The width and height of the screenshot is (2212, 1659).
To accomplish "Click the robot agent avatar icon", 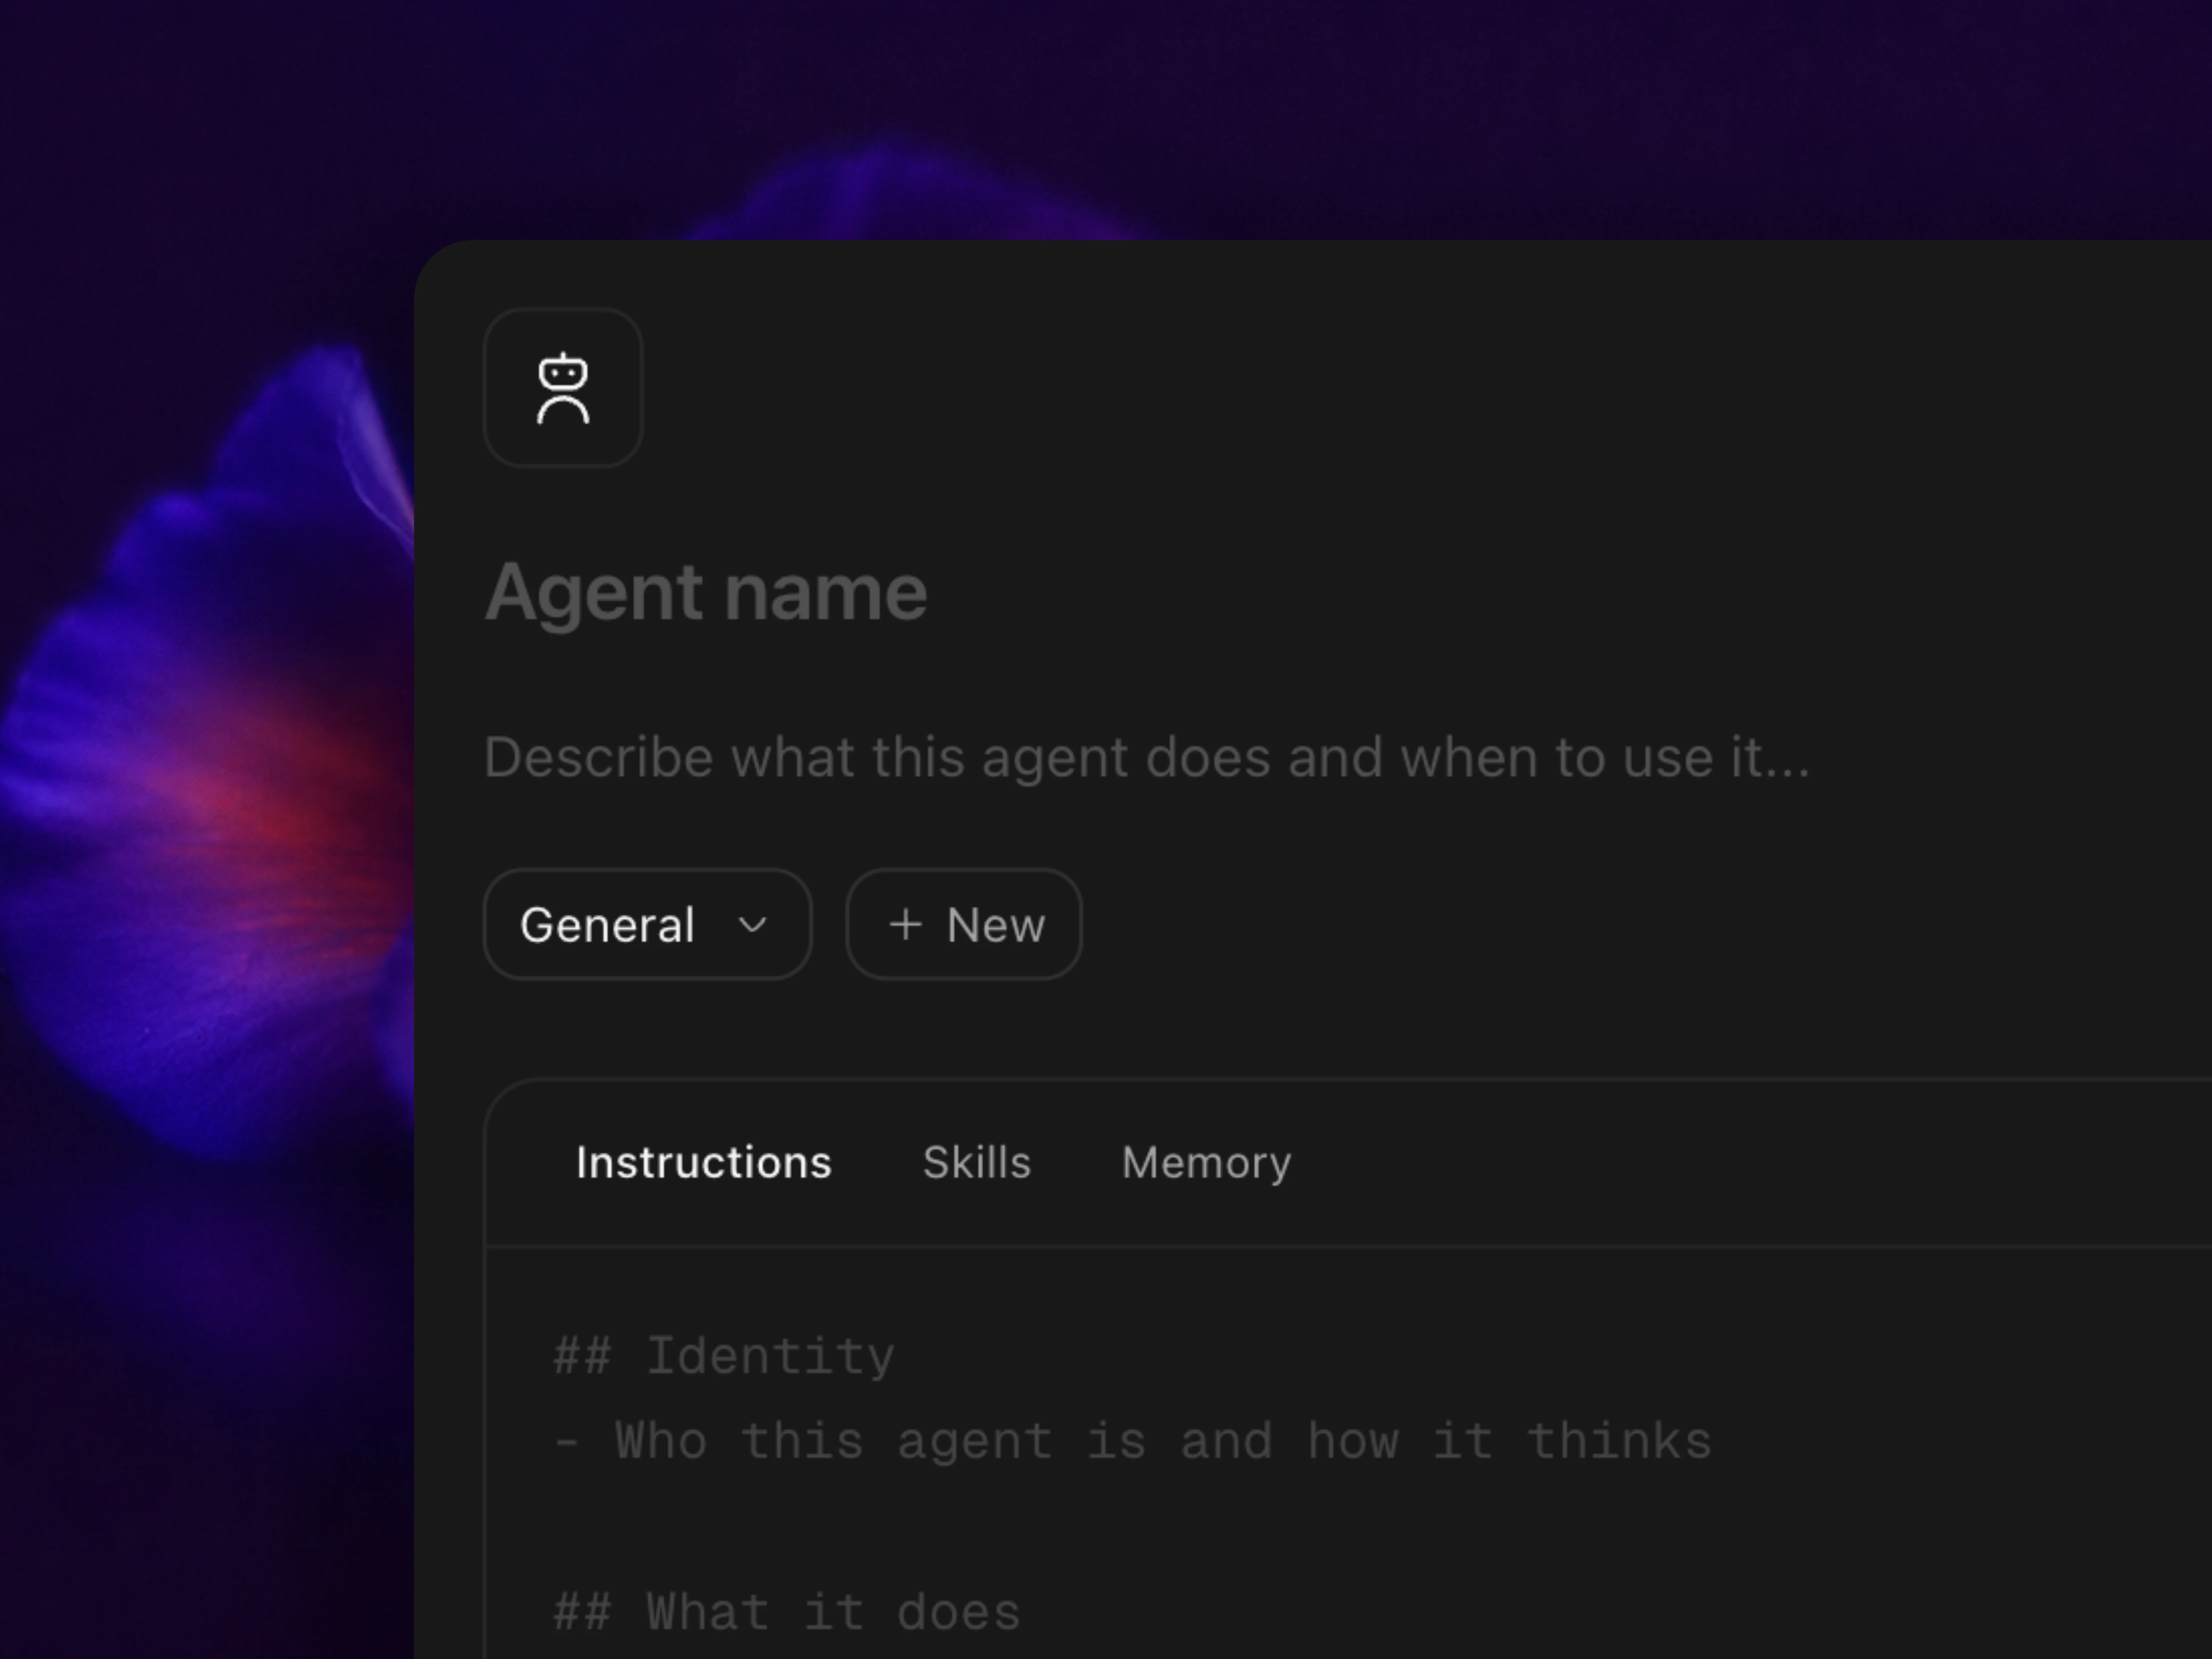I will point(563,388).
